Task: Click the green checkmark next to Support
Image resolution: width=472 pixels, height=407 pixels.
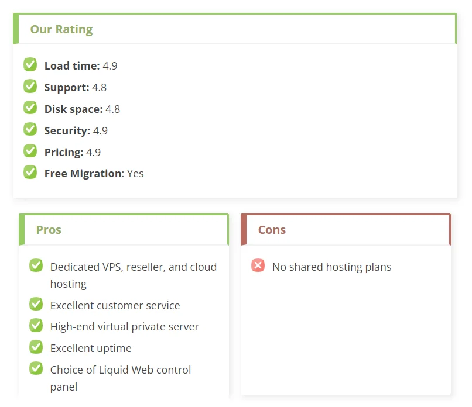Action: pyautogui.click(x=30, y=86)
